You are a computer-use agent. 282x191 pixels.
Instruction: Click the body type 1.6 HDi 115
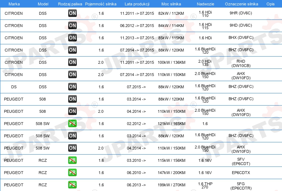click(205, 26)
